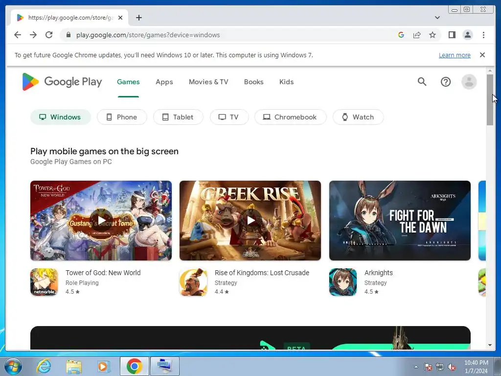The height and width of the screenshot is (376, 501).
Task: Open the Chrome three-dot menu
Action: pyautogui.click(x=483, y=35)
